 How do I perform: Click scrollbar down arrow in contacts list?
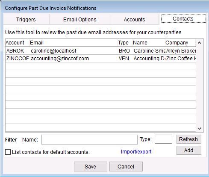[200, 129]
